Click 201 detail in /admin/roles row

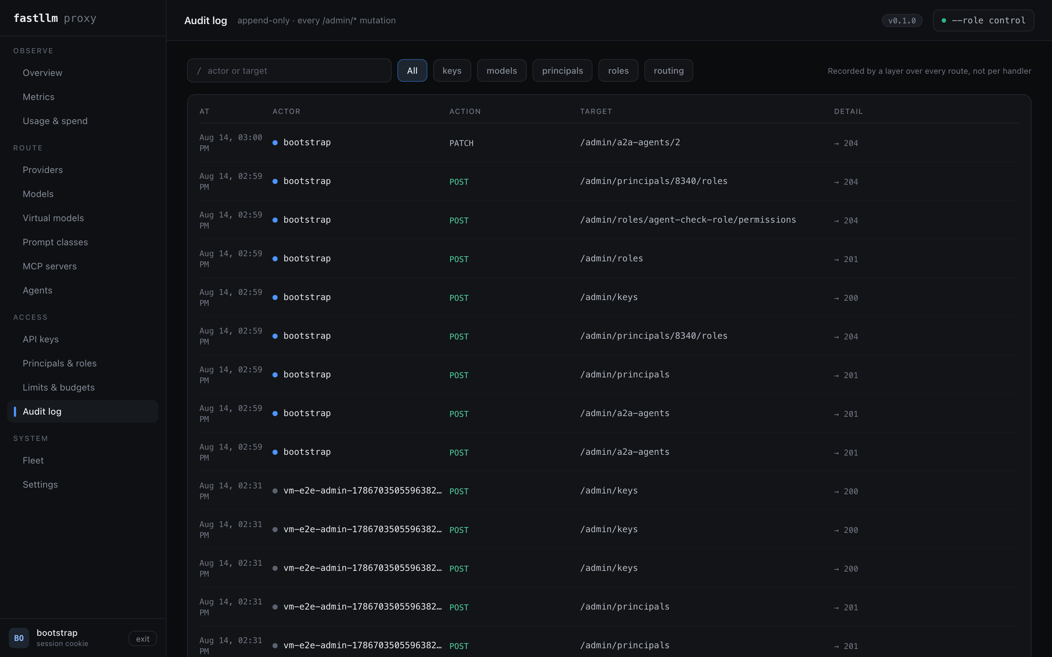coord(846,260)
